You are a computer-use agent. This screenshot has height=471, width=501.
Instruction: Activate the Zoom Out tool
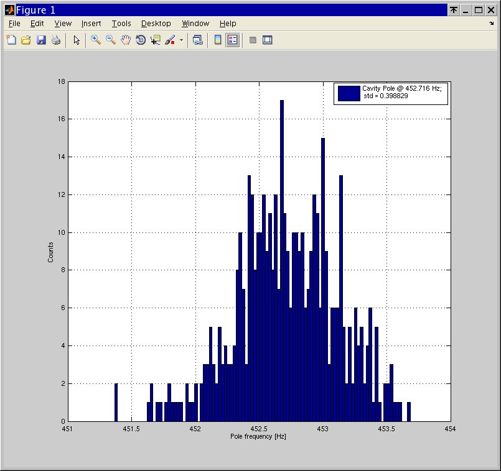(111, 40)
